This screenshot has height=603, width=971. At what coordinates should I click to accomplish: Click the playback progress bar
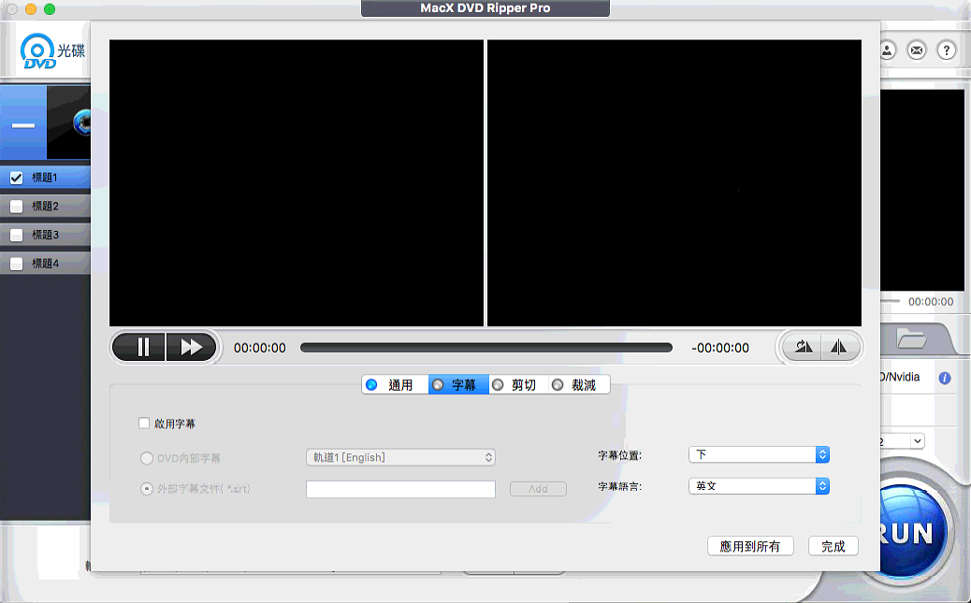[x=486, y=348]
